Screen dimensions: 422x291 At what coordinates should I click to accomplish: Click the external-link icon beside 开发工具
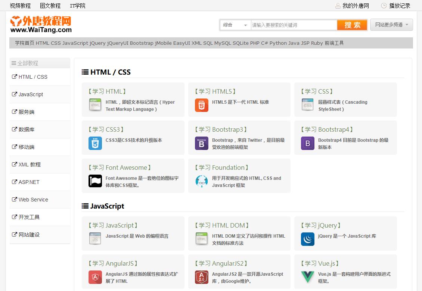point(14,217)
